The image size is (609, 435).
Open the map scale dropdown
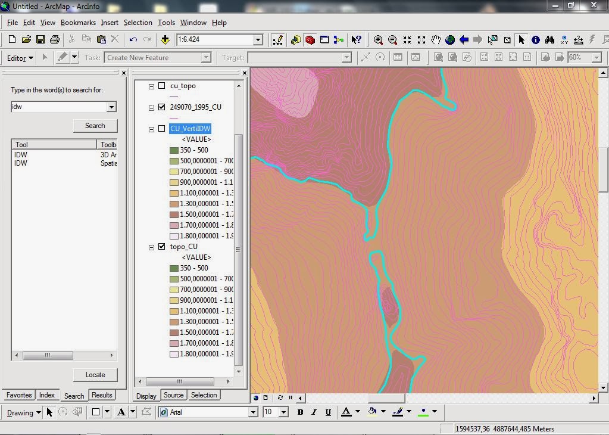257,40
